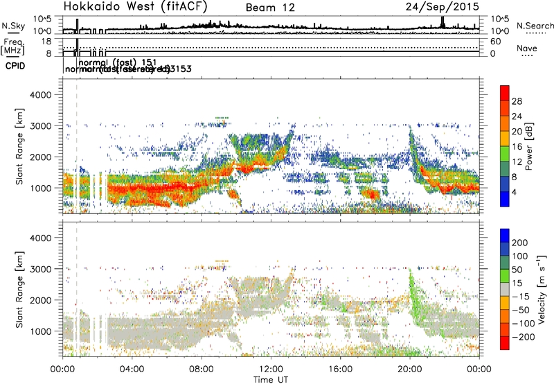This screenshot has width=554, height=384.
Task: Select '3000' tick on the velocity panel
Action: pyautogui.click(x=40, y=269)
